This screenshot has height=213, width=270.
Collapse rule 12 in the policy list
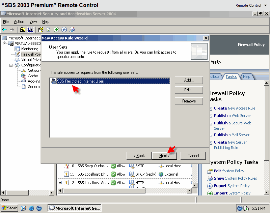point(60,183)
